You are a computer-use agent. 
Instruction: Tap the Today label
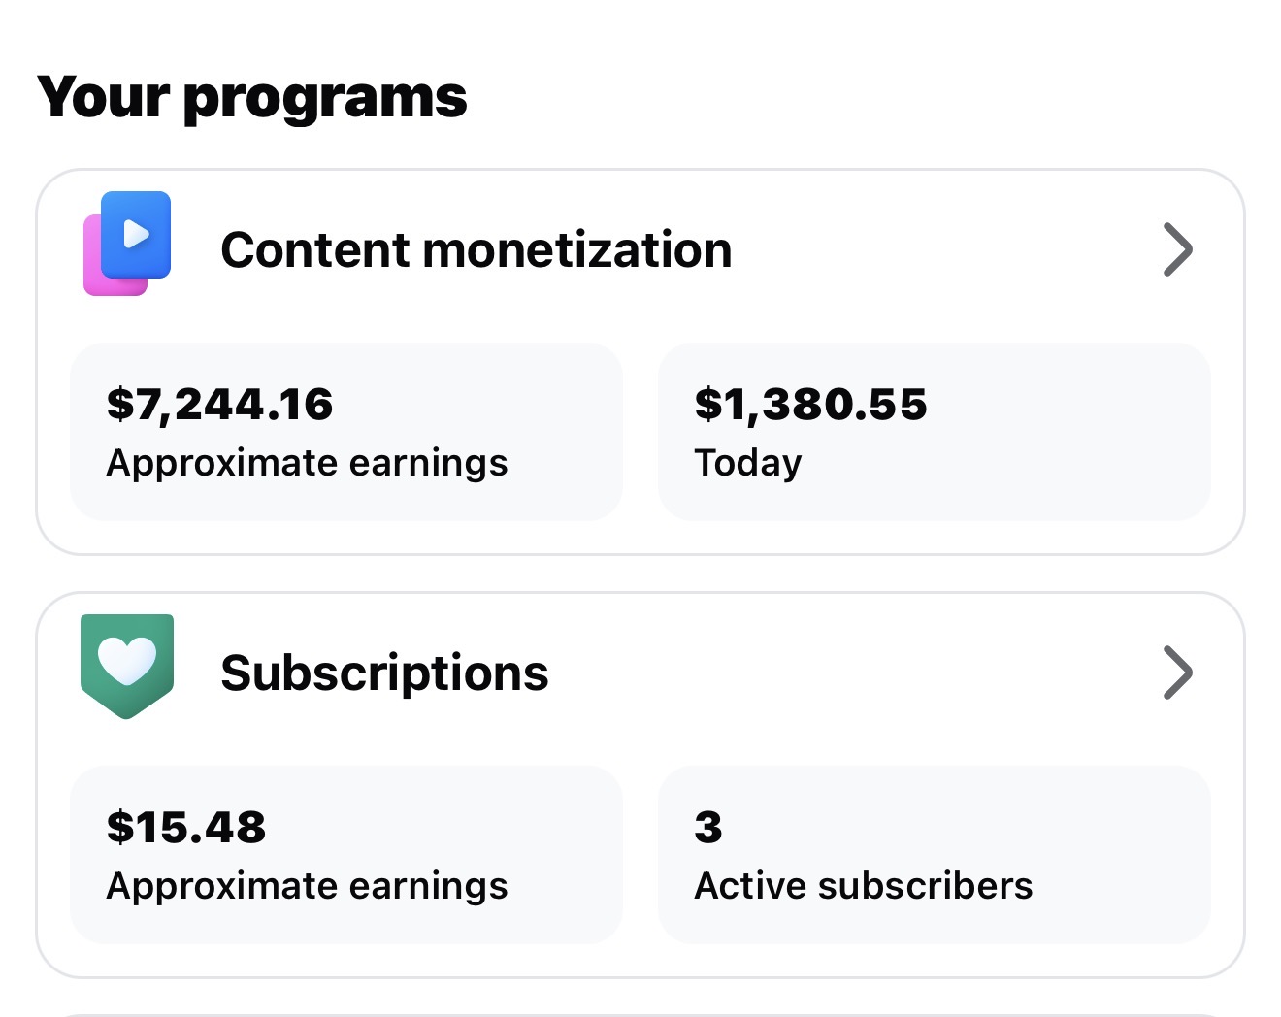(748, 463)
